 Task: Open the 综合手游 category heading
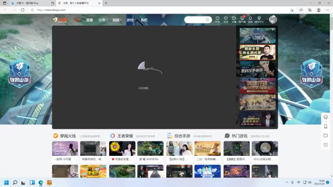pos(182,136)
